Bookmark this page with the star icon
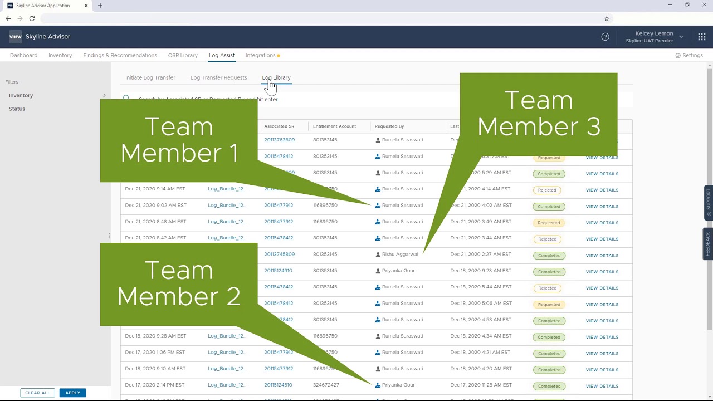 [607, 18]
